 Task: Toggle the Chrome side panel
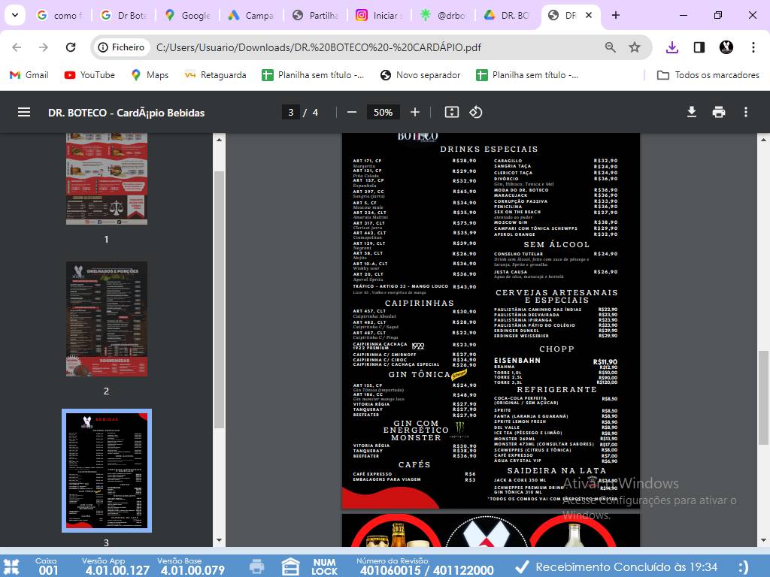click(x=699, y=47)
